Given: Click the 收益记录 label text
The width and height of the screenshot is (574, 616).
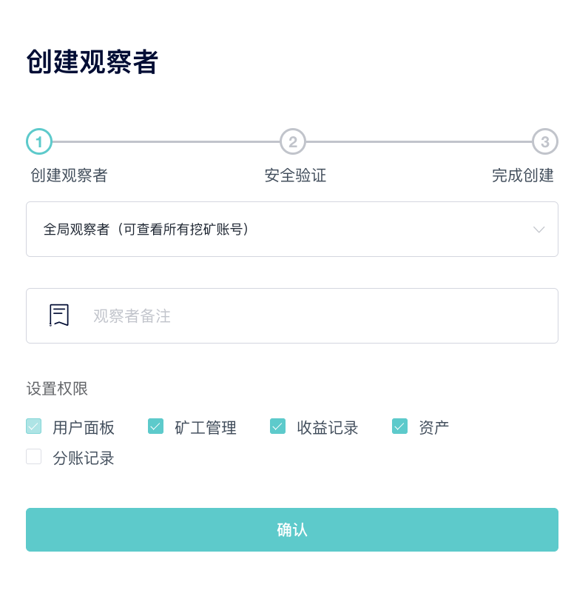Looking at the screenshot, I should point(328,427).
